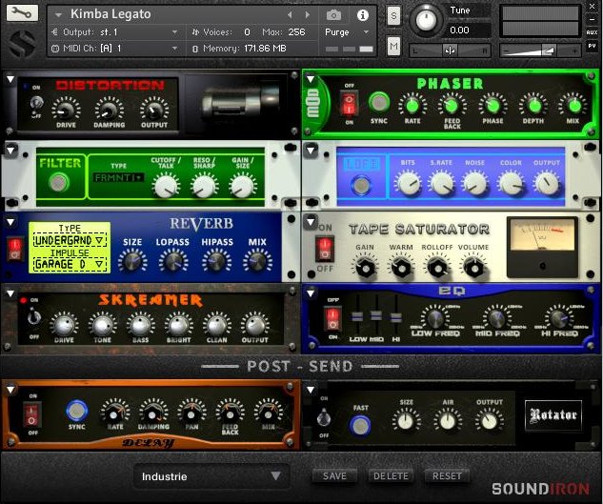Screen dimensions: 603x504
Task: Toggle the Phaser red power switch
Action: pos(350,103)
